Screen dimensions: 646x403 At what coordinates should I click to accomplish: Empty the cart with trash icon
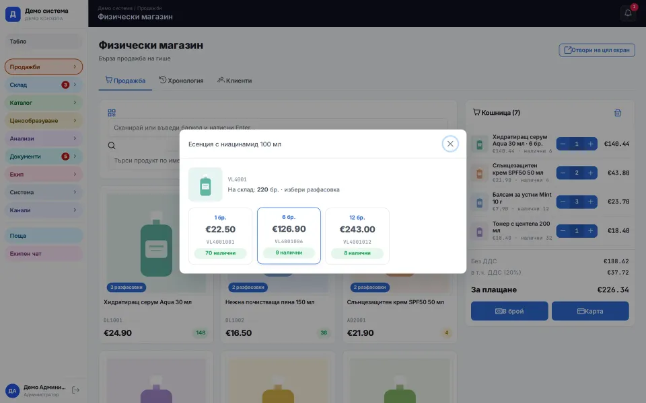pos(617,113)
